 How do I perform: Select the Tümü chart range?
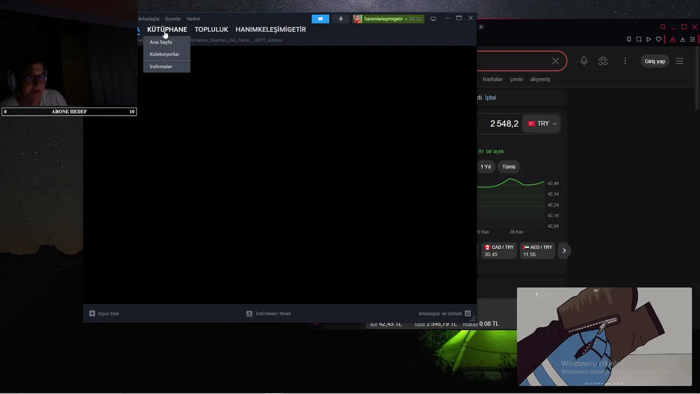(509, 167)
